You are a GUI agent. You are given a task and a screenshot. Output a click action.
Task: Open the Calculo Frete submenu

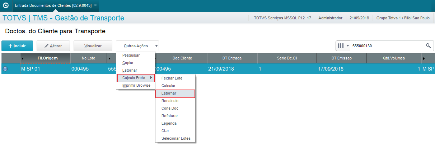pos(136,78)
